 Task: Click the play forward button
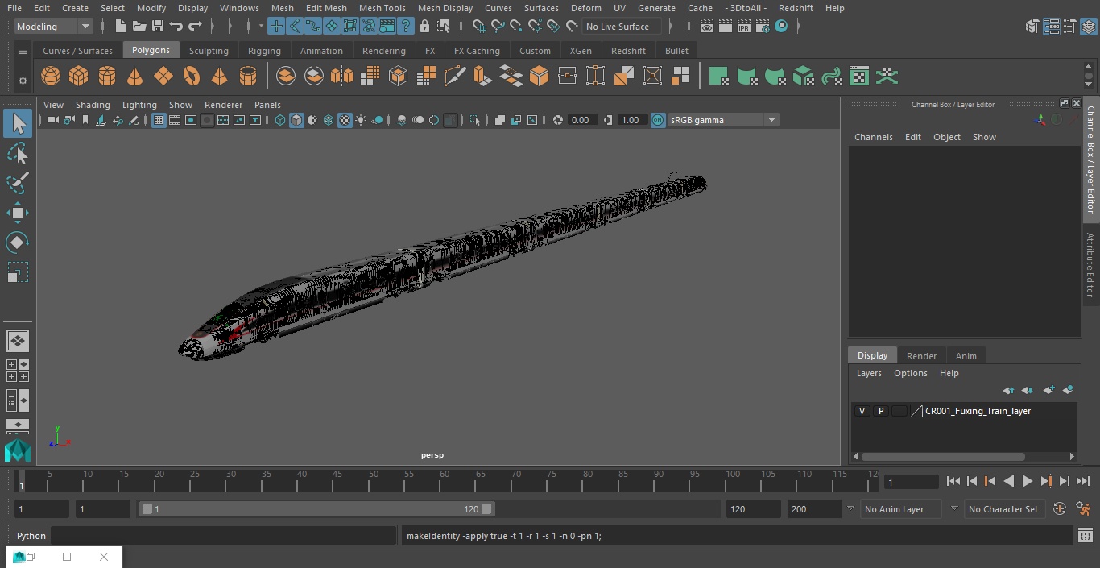(x=1028, y=481)
